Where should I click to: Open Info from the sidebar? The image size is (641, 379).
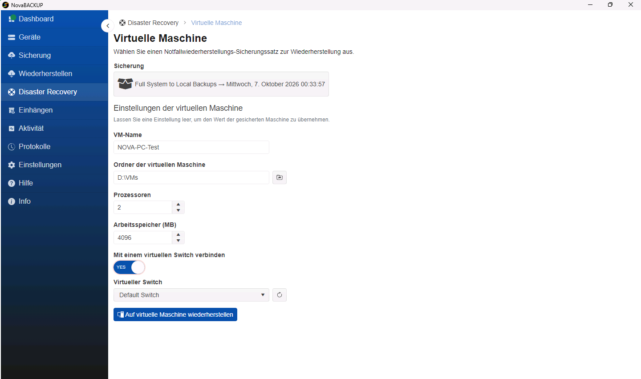54,202
